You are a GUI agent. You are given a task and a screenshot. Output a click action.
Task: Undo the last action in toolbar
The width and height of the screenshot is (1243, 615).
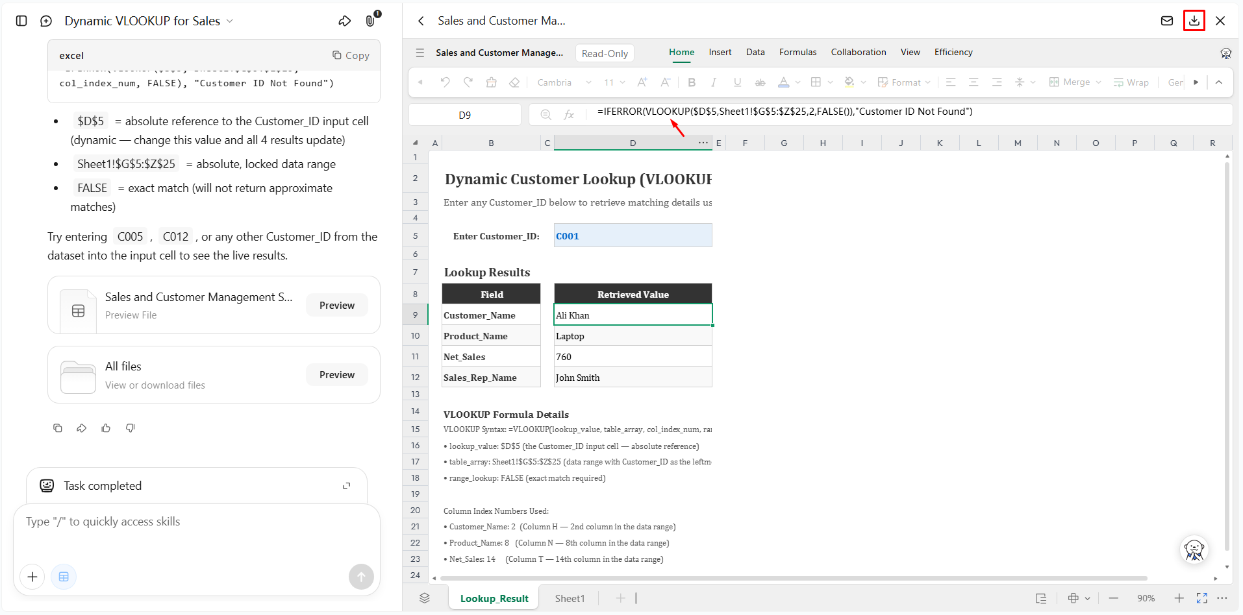[x=445, y=82]
